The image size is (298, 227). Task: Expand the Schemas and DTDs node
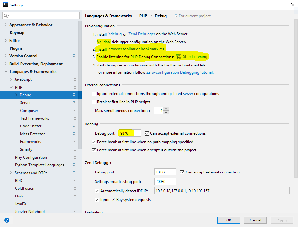pos(11,173)
